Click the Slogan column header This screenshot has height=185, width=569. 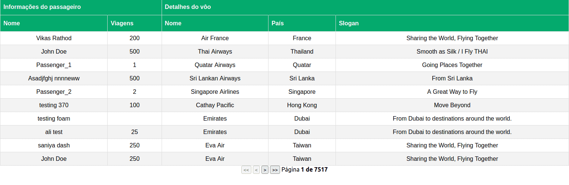point(349,23)
